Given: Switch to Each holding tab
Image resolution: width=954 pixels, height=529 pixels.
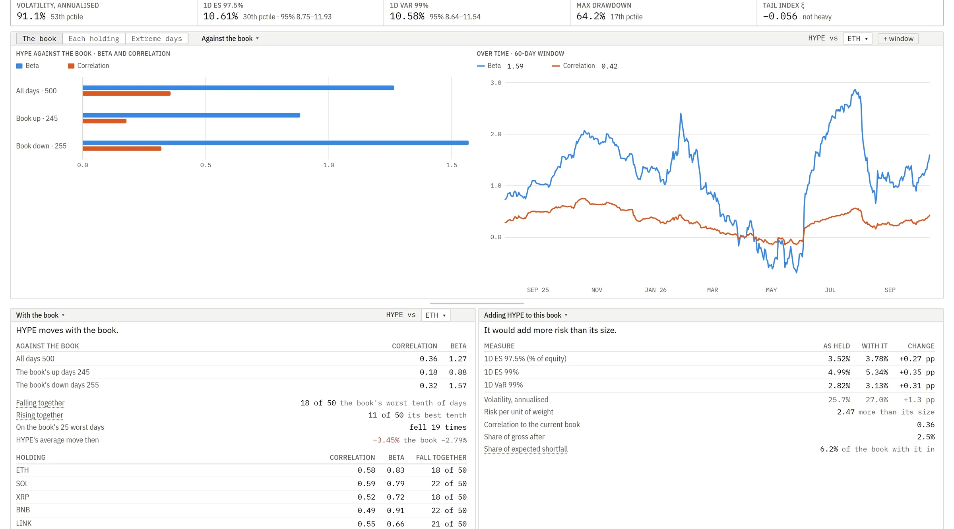Looking at the screenshot, I should click(94, 39).
